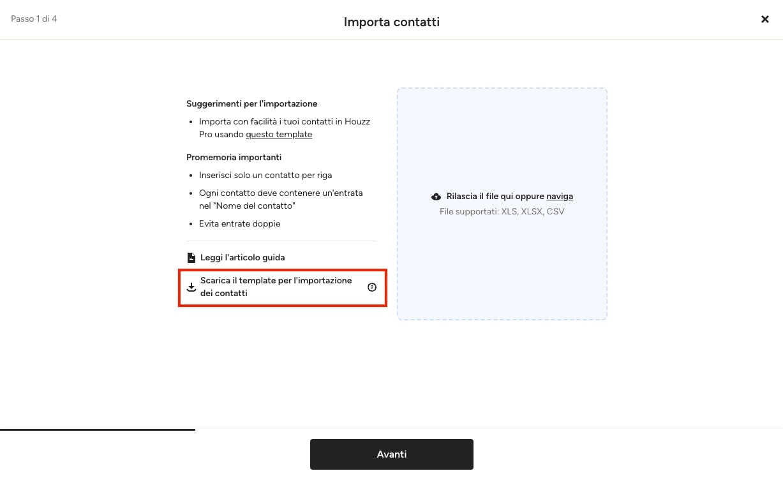Open the "questo template" link
The height and width of the screenshot is (478, 783).
[279, 134]
